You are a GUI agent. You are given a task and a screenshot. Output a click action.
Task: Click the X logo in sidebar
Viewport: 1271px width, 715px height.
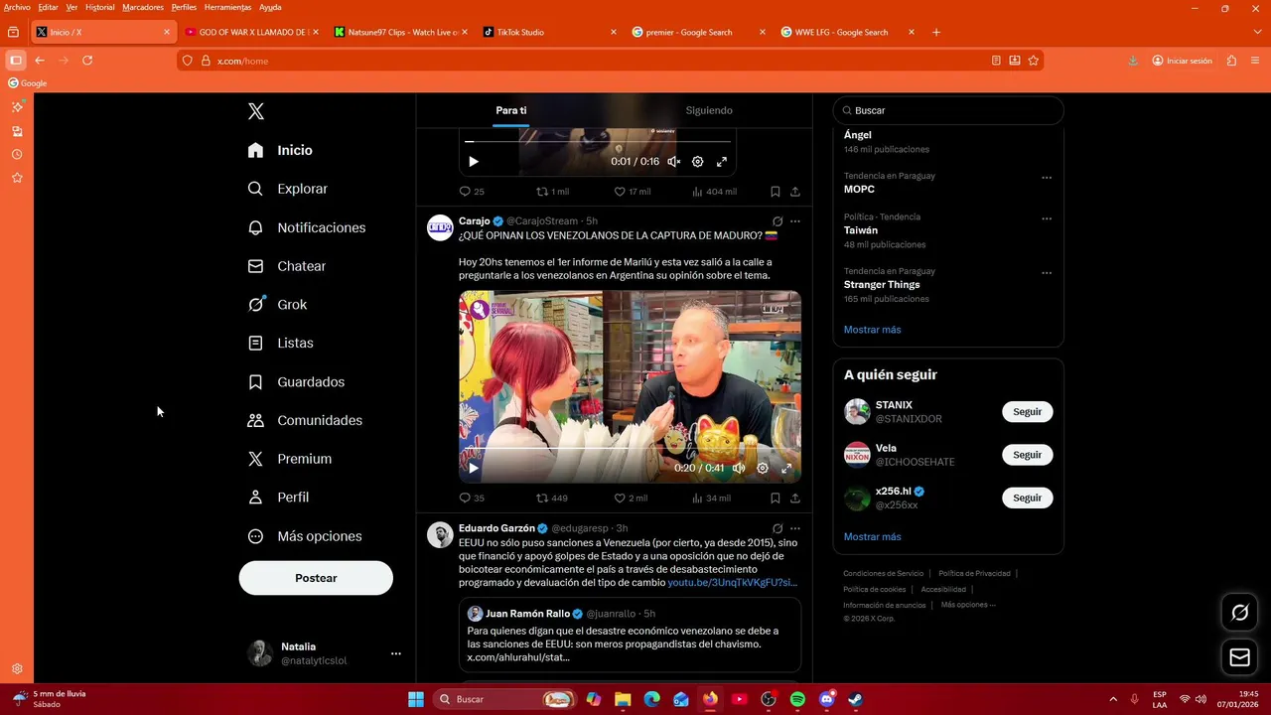pyautogui.click(x=256, y=111)
